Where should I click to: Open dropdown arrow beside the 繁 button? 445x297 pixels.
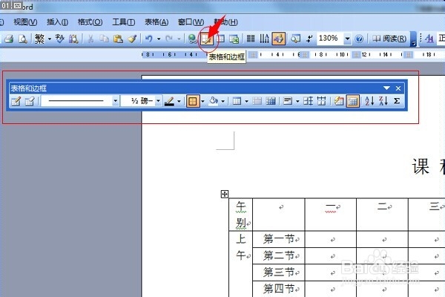click(50, 39)
